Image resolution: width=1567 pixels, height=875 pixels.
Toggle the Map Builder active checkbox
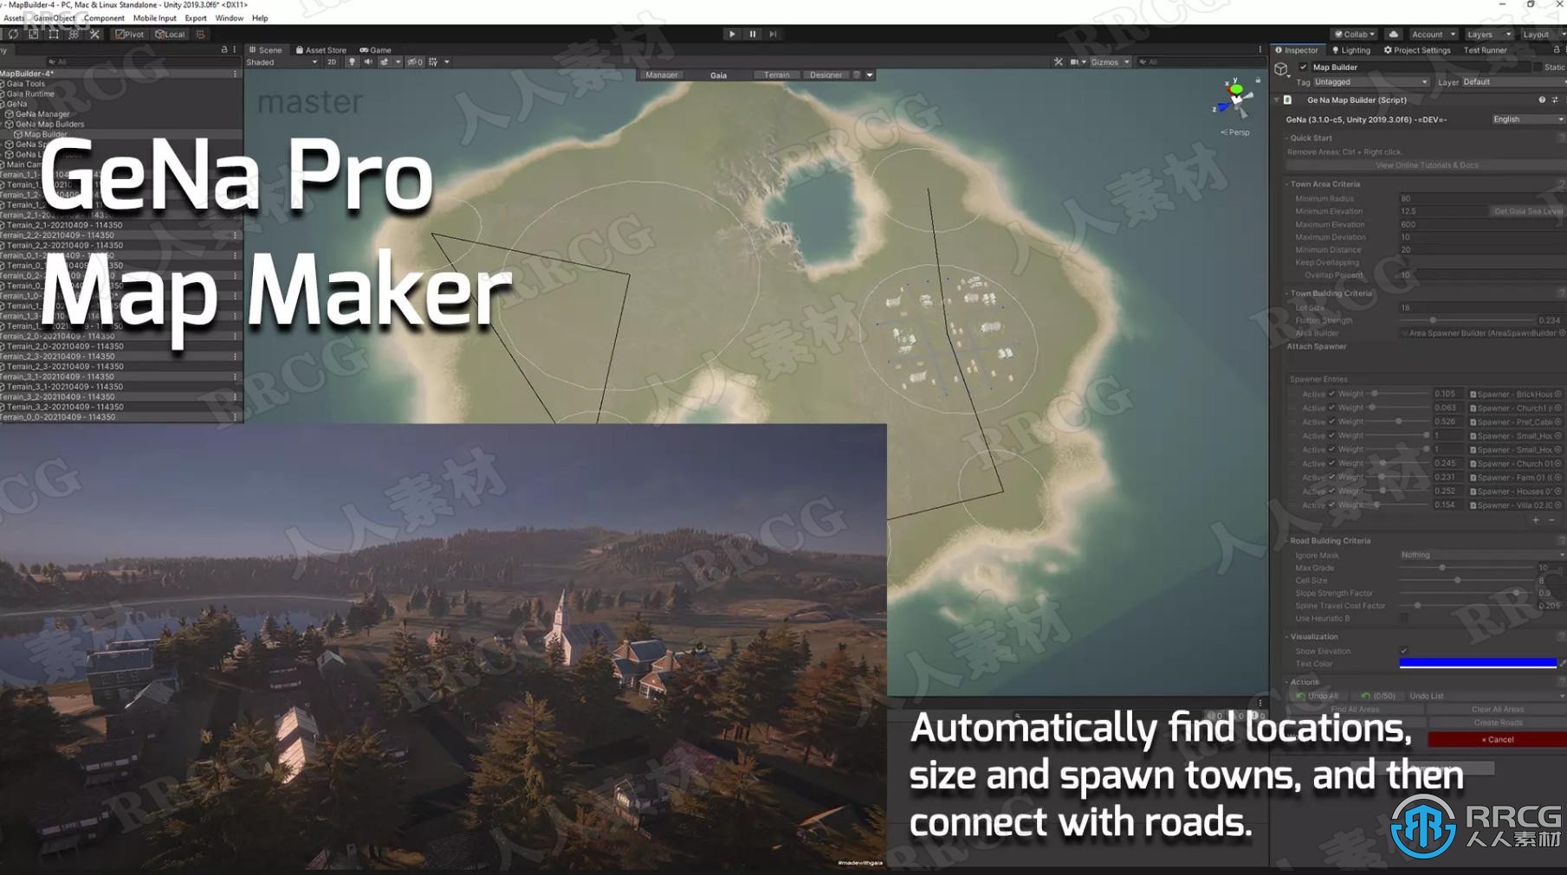click(1303, 68)
